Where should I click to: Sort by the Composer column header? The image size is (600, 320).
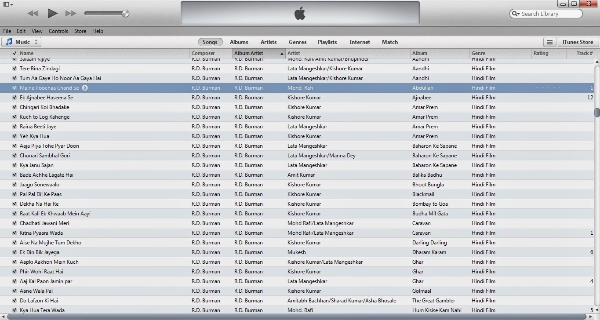tap(211, 53)
